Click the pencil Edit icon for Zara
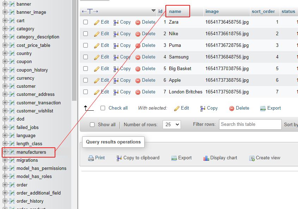This screenshot has height=209, width=298. (x=97, y=23)
